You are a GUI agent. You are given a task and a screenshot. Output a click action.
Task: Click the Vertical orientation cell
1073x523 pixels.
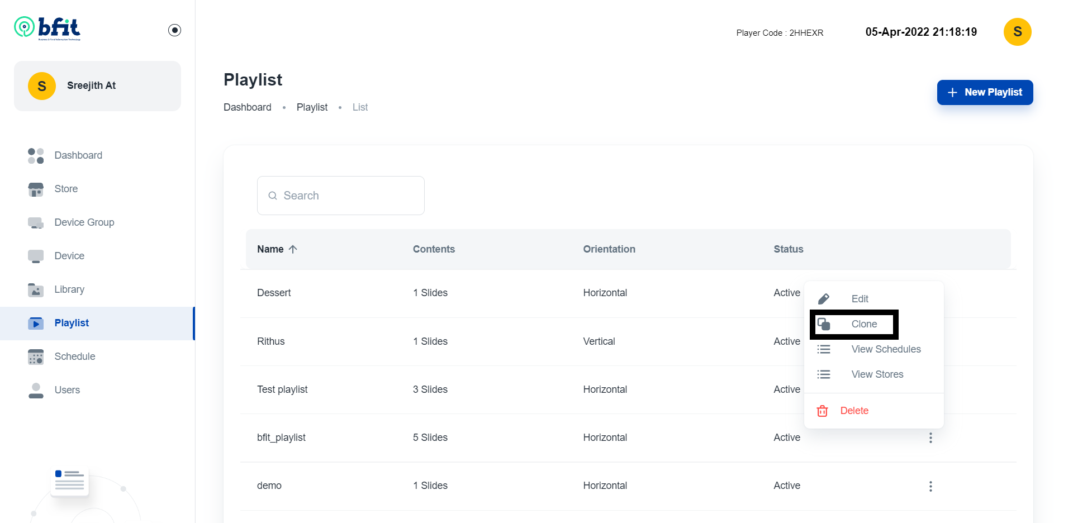pos(599,341)
